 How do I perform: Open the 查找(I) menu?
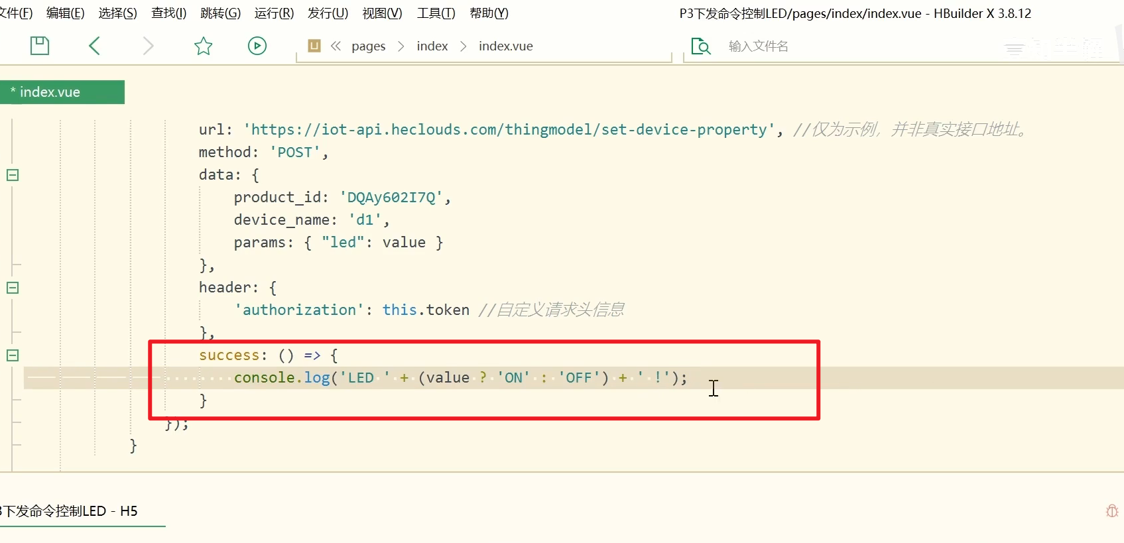tap(169, 13)
